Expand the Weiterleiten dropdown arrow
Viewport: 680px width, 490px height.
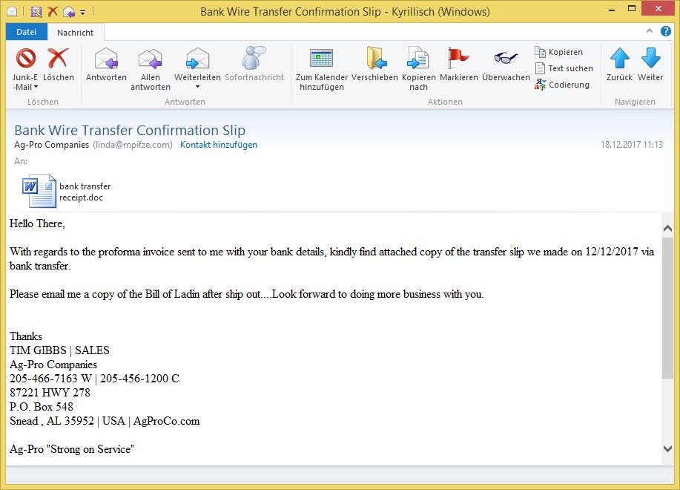click(197, 88)
